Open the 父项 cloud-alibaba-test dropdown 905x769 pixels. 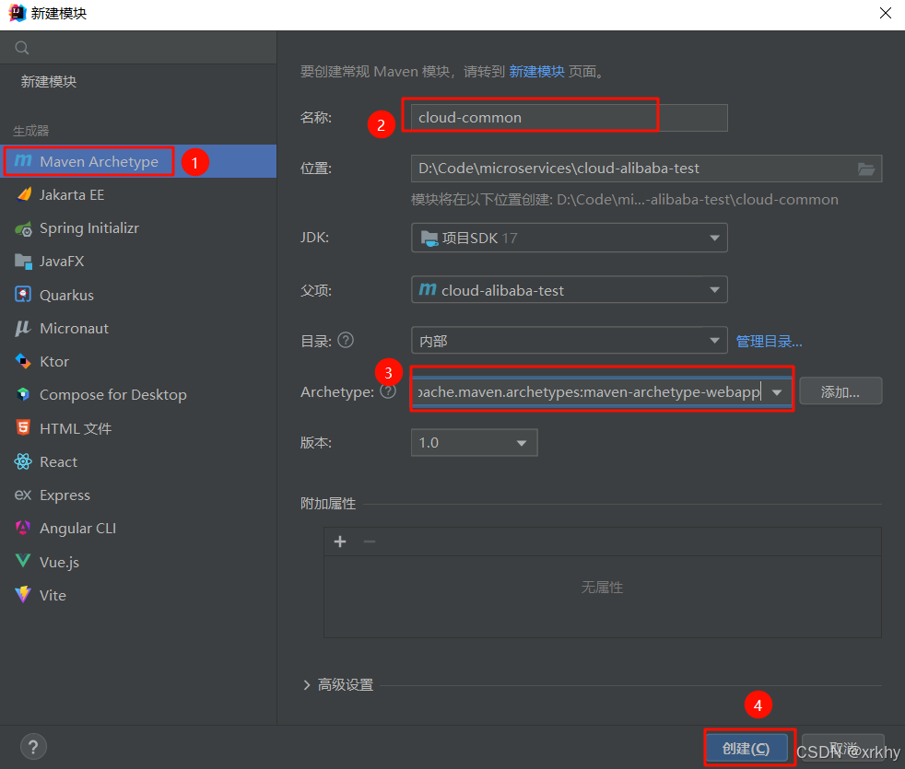coord(570,289)
